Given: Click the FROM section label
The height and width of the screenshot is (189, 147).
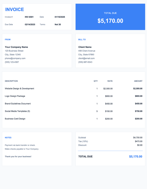Looking at the screenshot, I should coord(7,39).
